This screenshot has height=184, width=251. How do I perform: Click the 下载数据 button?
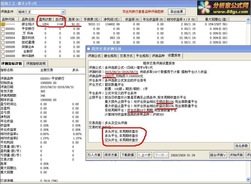(127, 155)
